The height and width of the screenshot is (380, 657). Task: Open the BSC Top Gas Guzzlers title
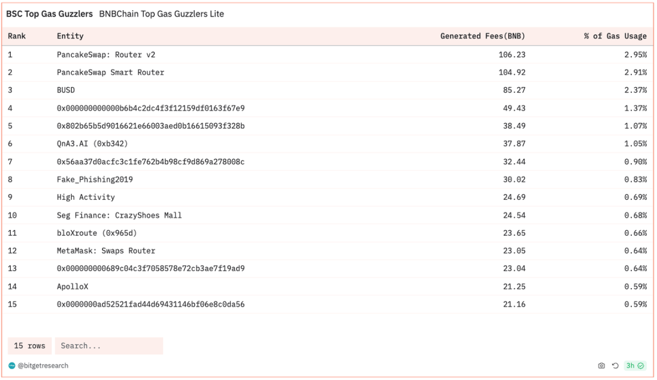tap(50, 14)
